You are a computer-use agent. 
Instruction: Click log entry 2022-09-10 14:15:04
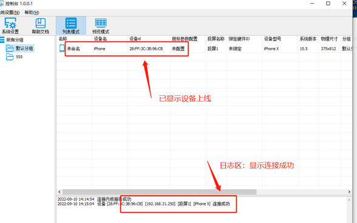(x=143, y=204)
